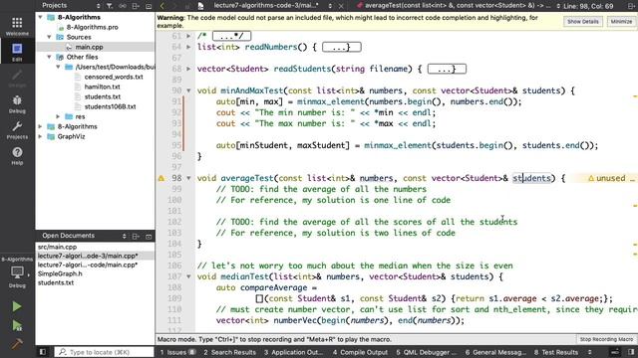638x358 pixels.
Task: Expand the second 8-Algorithms project
Action: (40, 126)
